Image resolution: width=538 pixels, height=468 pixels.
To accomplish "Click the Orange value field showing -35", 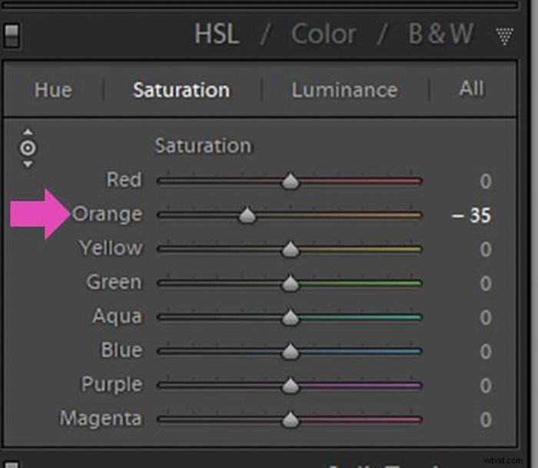I will [471, 215].
